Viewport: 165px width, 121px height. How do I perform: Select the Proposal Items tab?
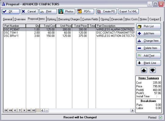click(x=36, y=19)
